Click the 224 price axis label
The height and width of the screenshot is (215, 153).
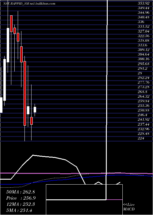coord(141,138)
